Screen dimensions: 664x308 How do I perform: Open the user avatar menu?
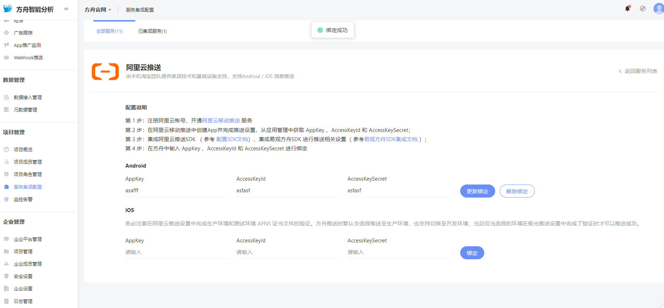pyautogui.click(x=659, y=8)
